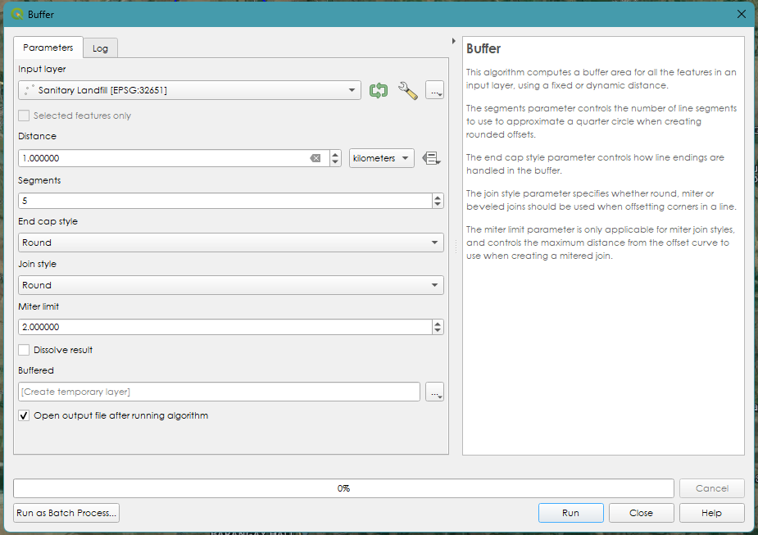Click the browse button next to Buffered output
The image size is (758, 535).
pos(434,392)
